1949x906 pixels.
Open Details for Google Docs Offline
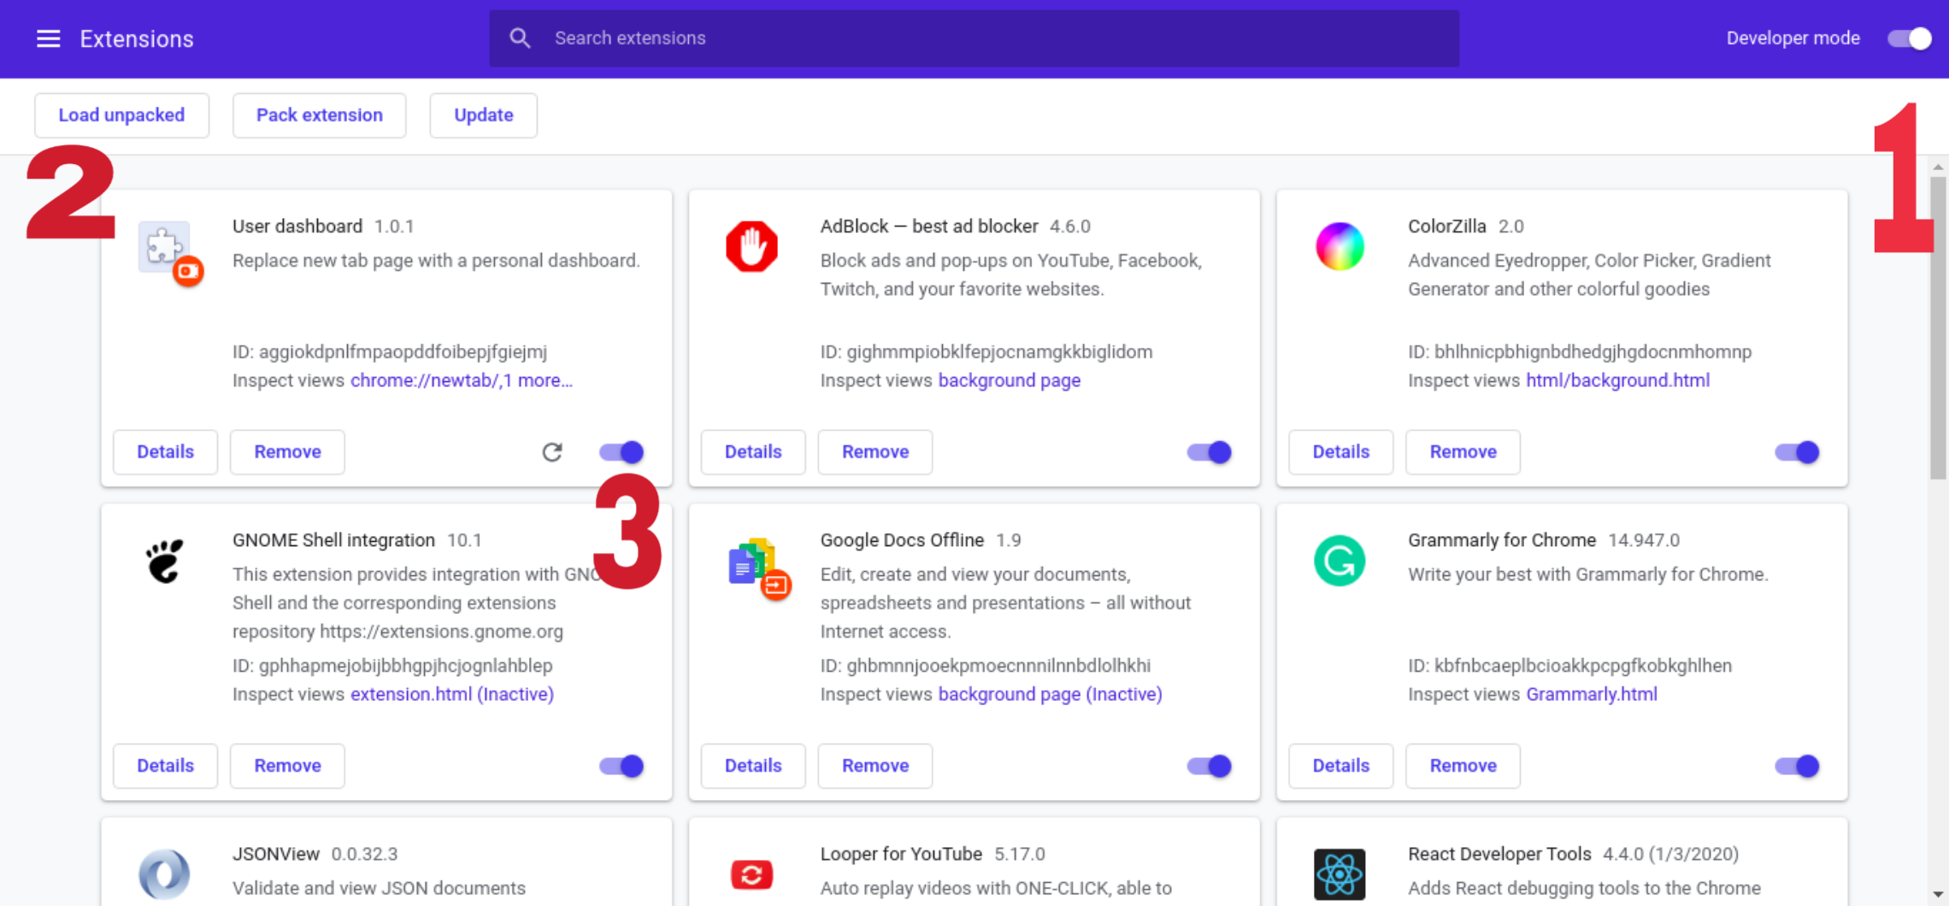(x=753, y=766)
